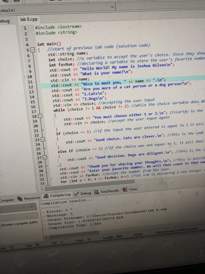Click the "1.Cats\n" cout line
Viewport: 205px width, 274px height.
tap(79, 94)
